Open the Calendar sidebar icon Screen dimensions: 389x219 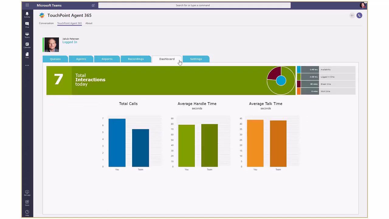coord(27,45)
